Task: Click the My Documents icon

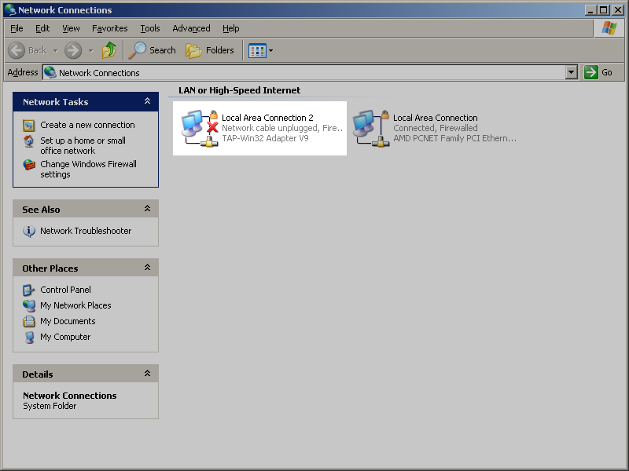Action: pyautogui.click(x=29, y=321)
